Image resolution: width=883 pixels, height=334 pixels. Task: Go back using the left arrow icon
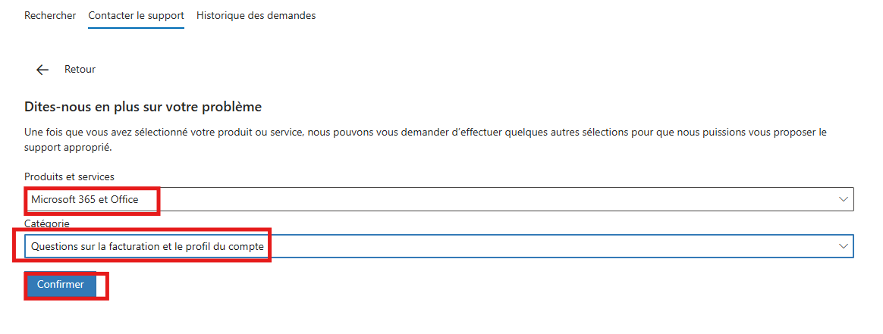[x=42, y=70]
